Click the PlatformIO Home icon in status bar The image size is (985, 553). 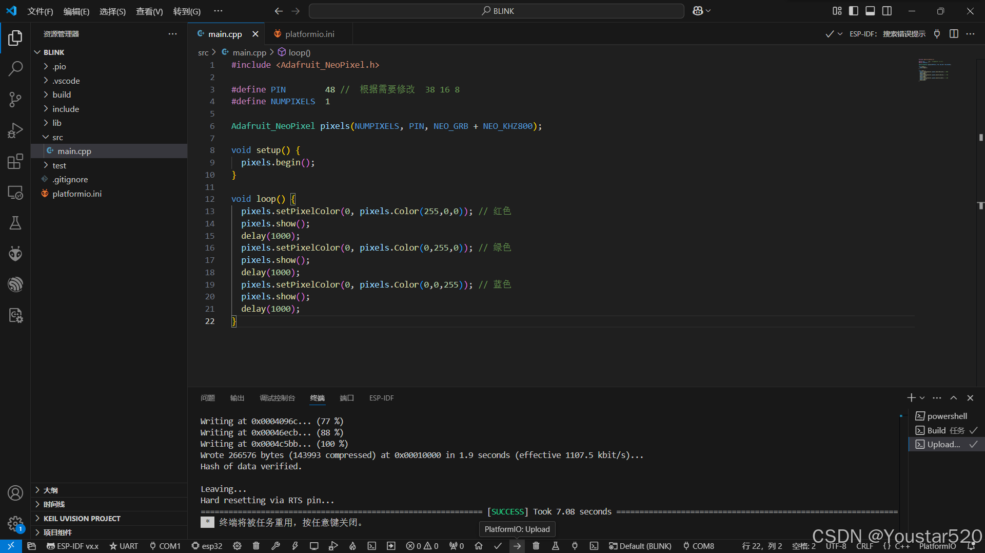click(x=479, y=546)
